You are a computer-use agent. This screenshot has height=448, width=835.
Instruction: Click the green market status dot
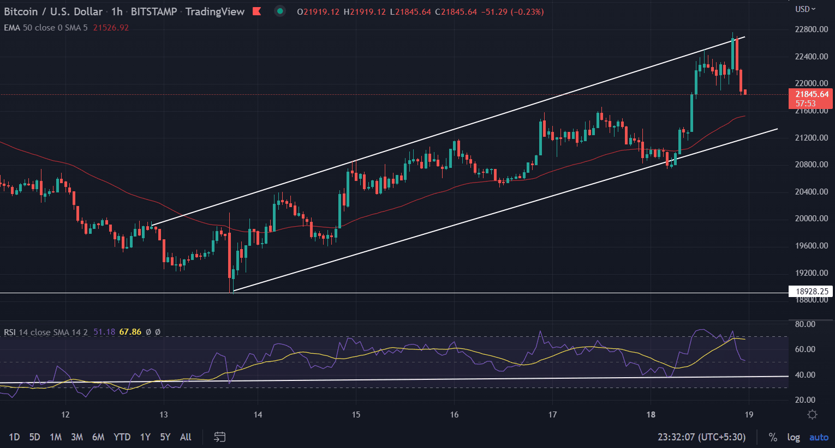[280, 11]
